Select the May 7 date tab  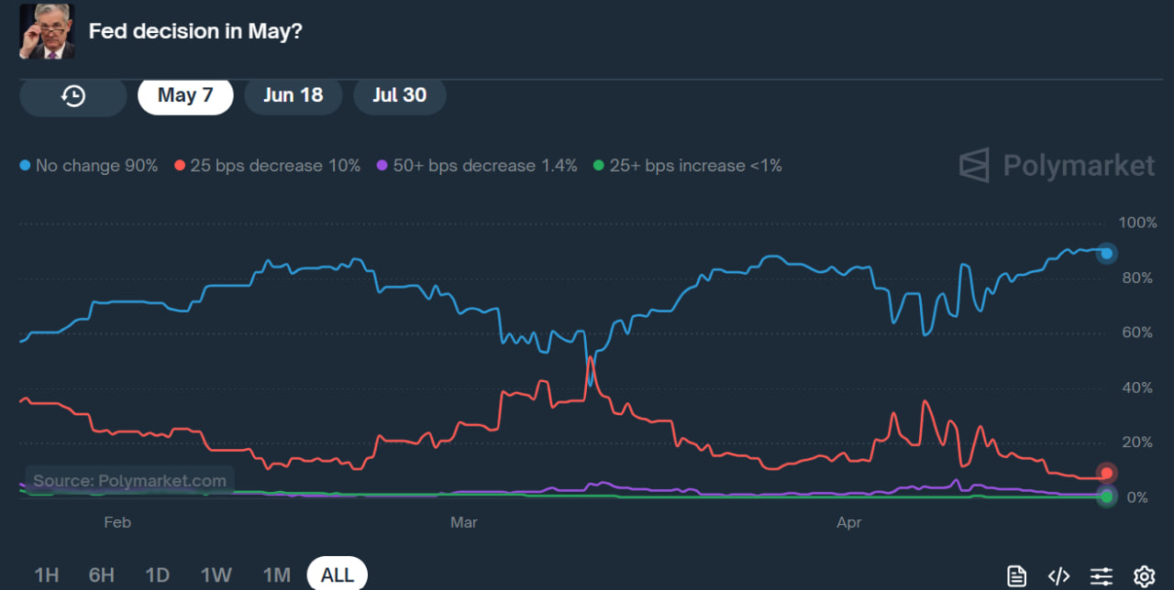coord(185,96)
